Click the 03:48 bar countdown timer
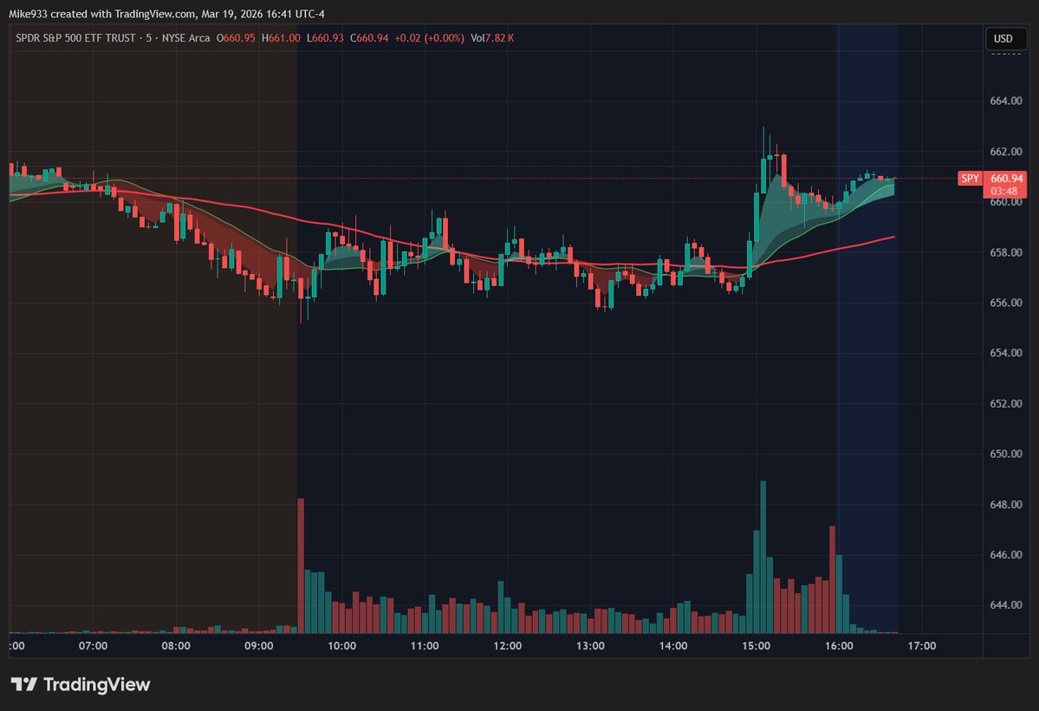The width and height of the screenshot is (1039, 711). pos(1003,191)
